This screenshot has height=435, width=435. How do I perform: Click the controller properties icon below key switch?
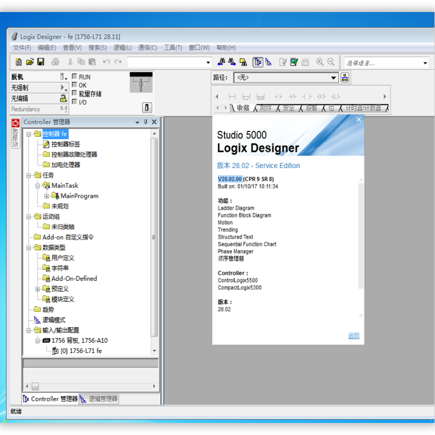coord(147,107)
